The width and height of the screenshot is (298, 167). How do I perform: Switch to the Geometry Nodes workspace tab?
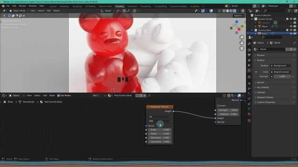coord(178,6)
